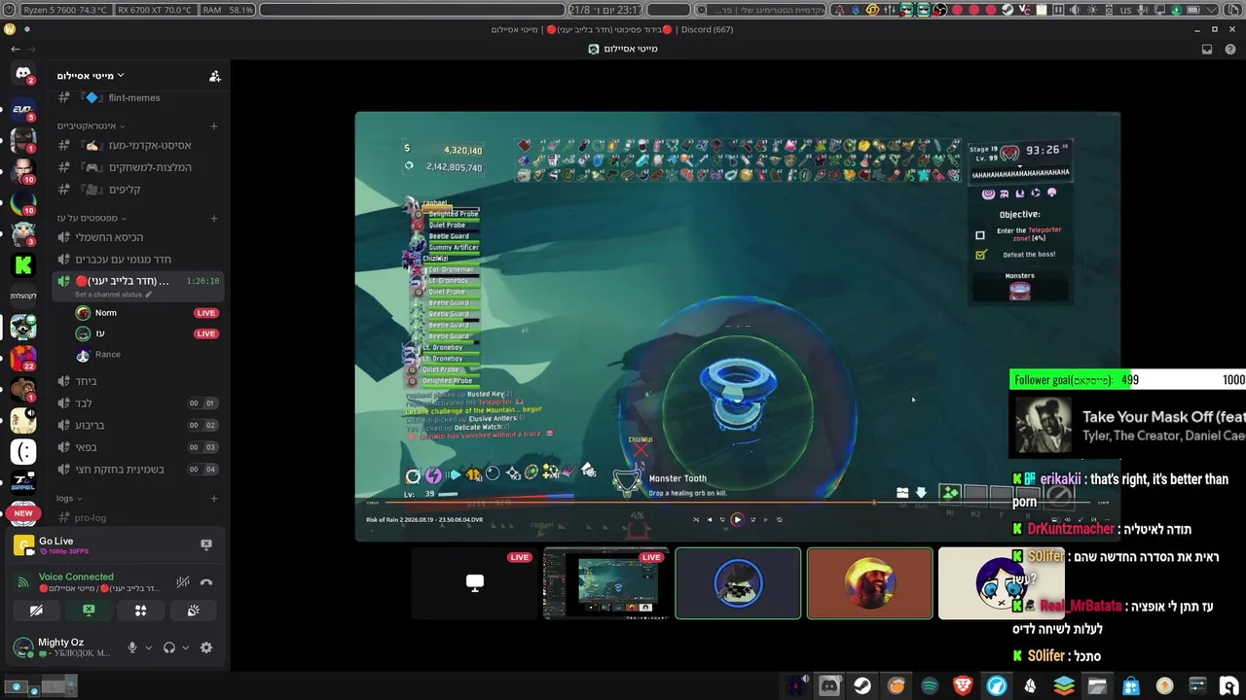Open Brave browser from the taskbar

[x=963, y=685]
